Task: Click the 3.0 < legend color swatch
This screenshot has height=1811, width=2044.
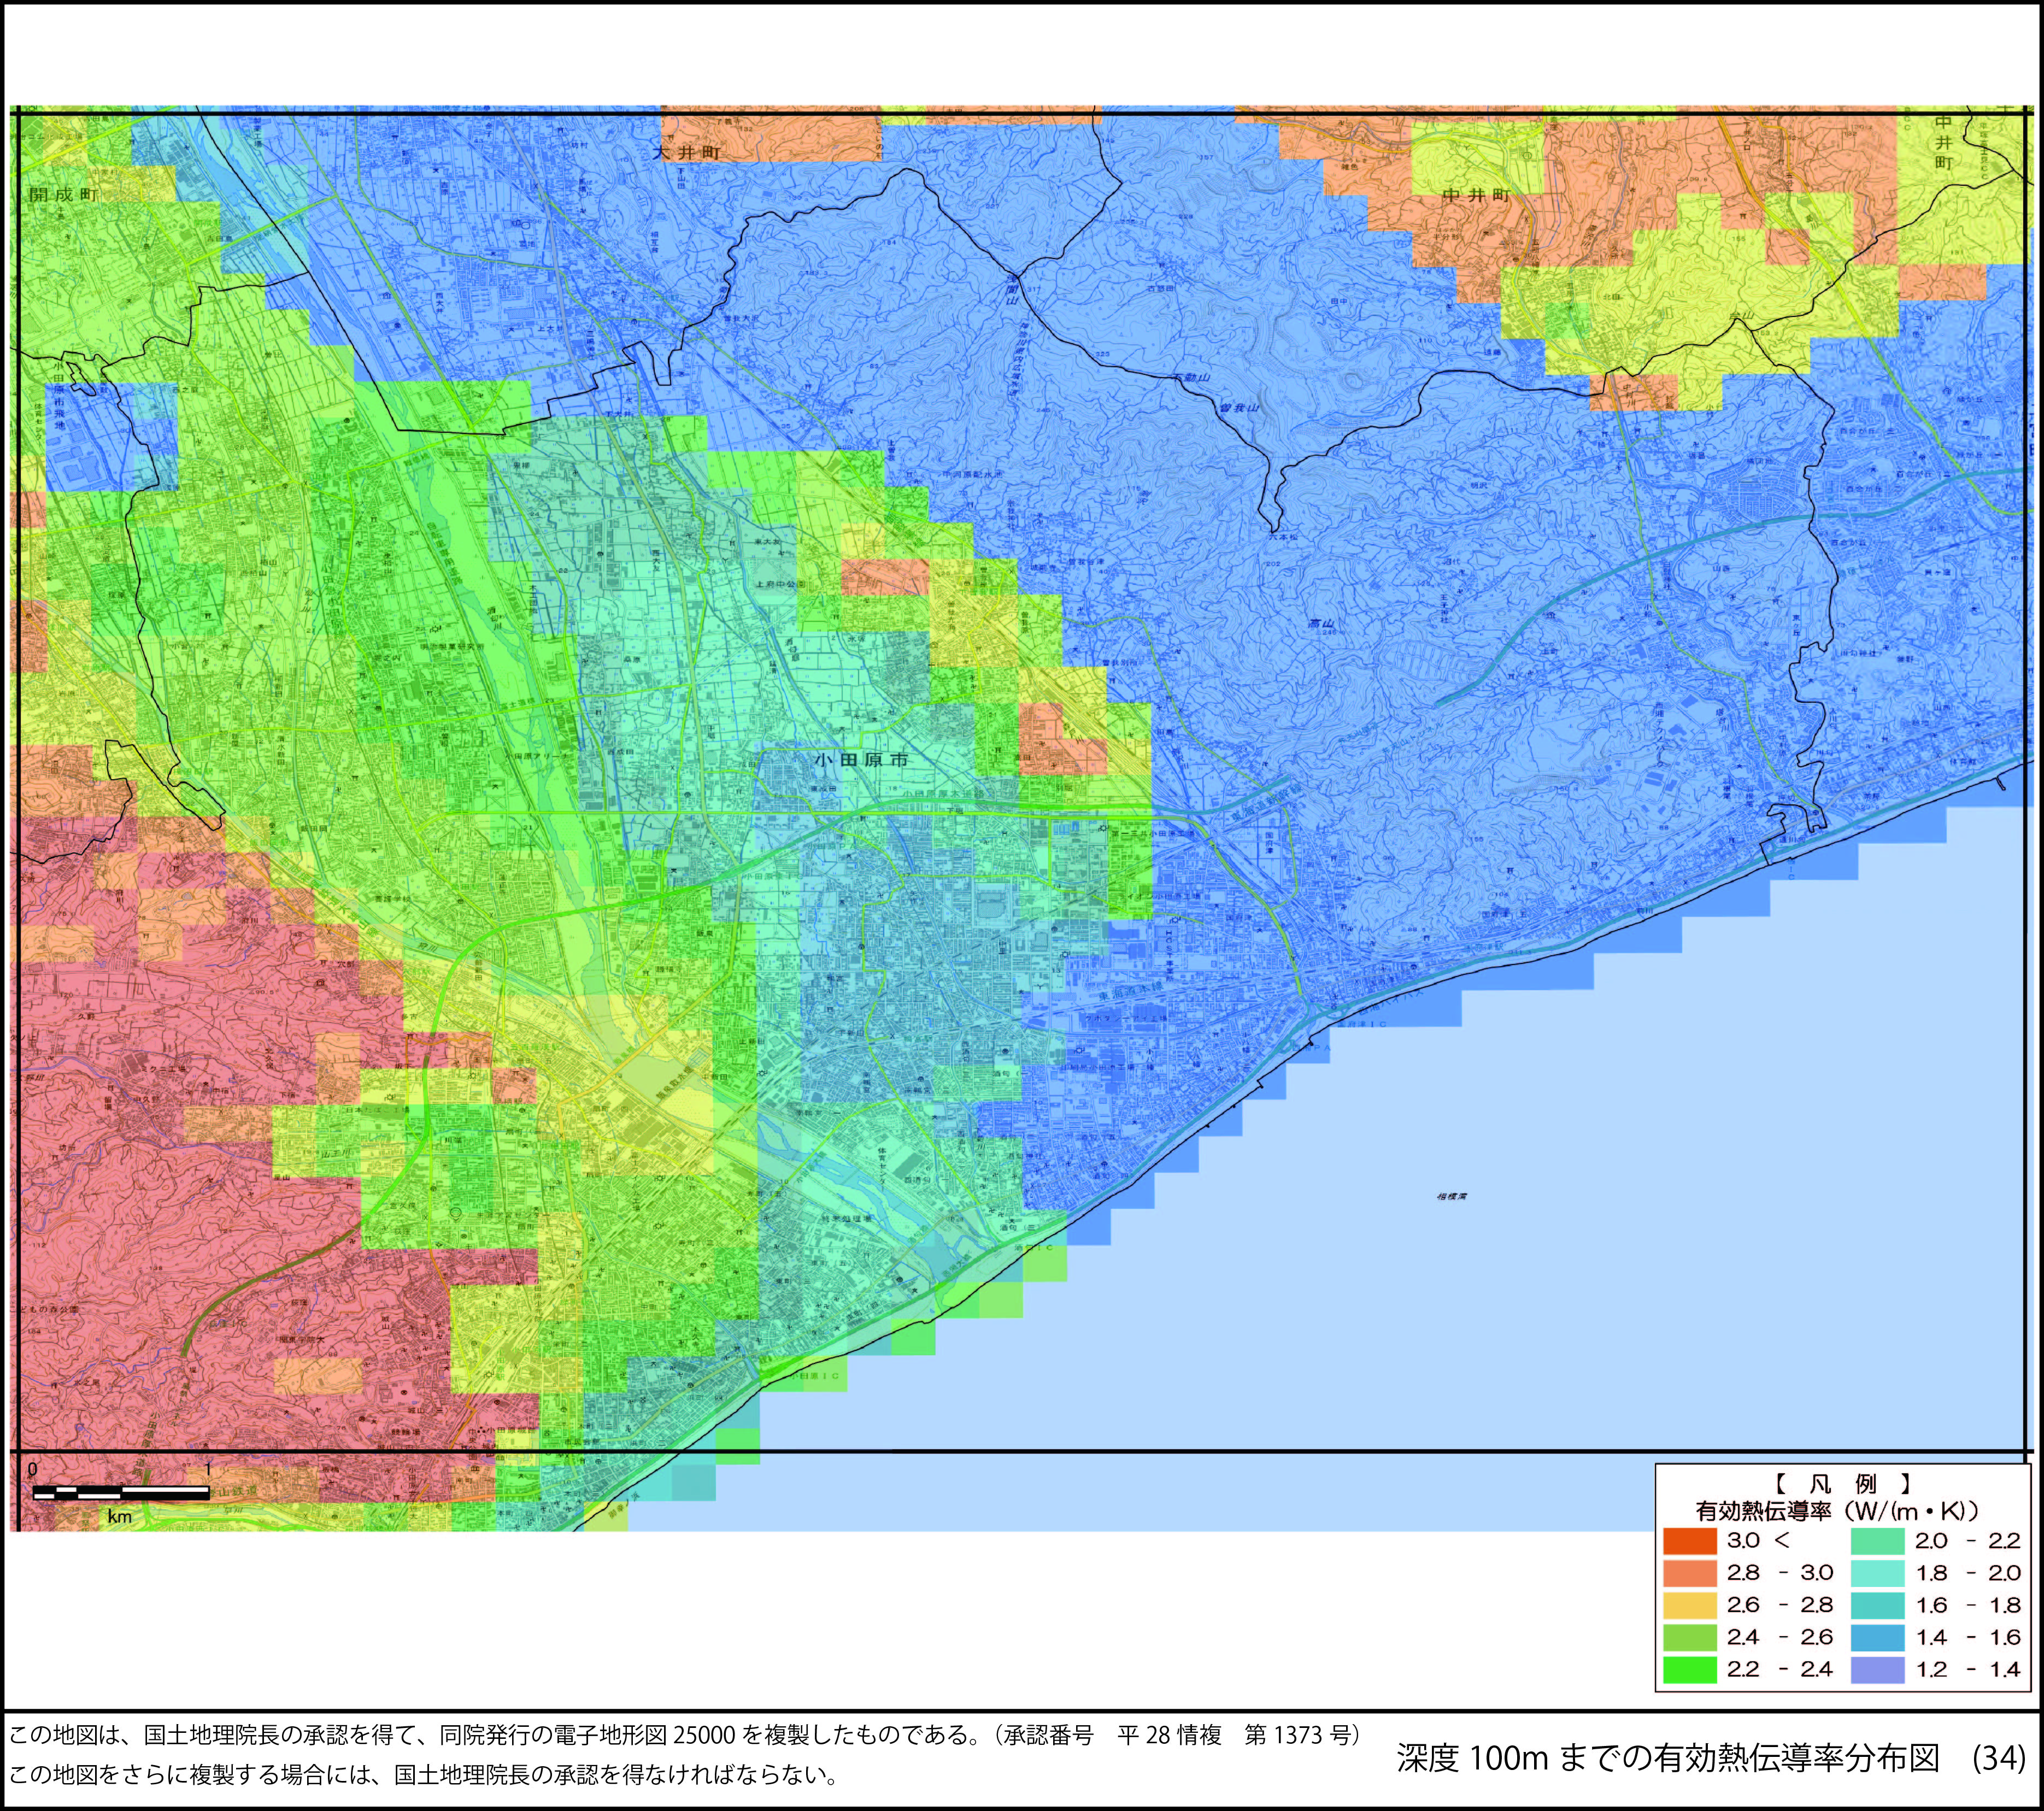Action: point(1690,1540)
